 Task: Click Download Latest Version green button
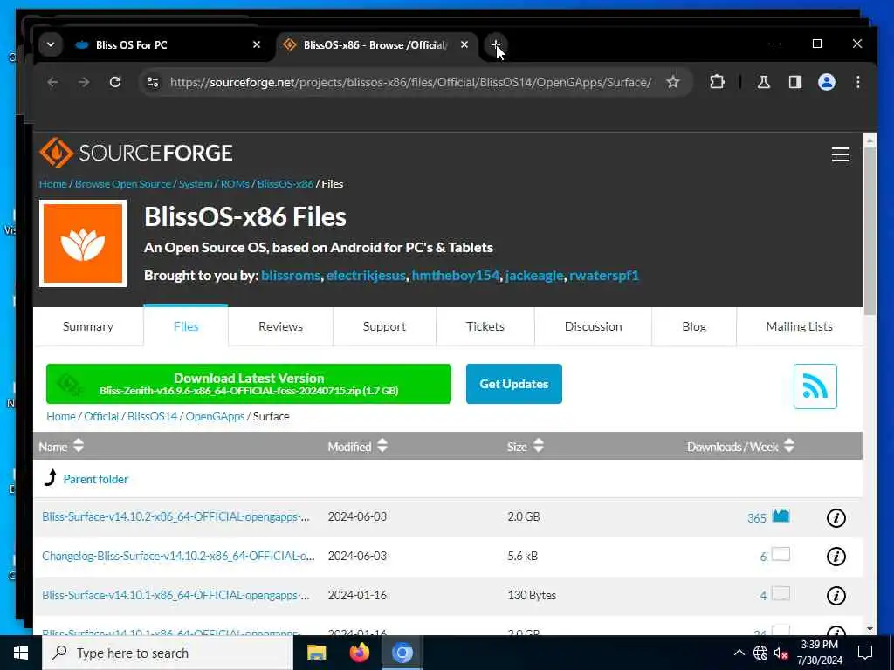[x=249, y=384]
